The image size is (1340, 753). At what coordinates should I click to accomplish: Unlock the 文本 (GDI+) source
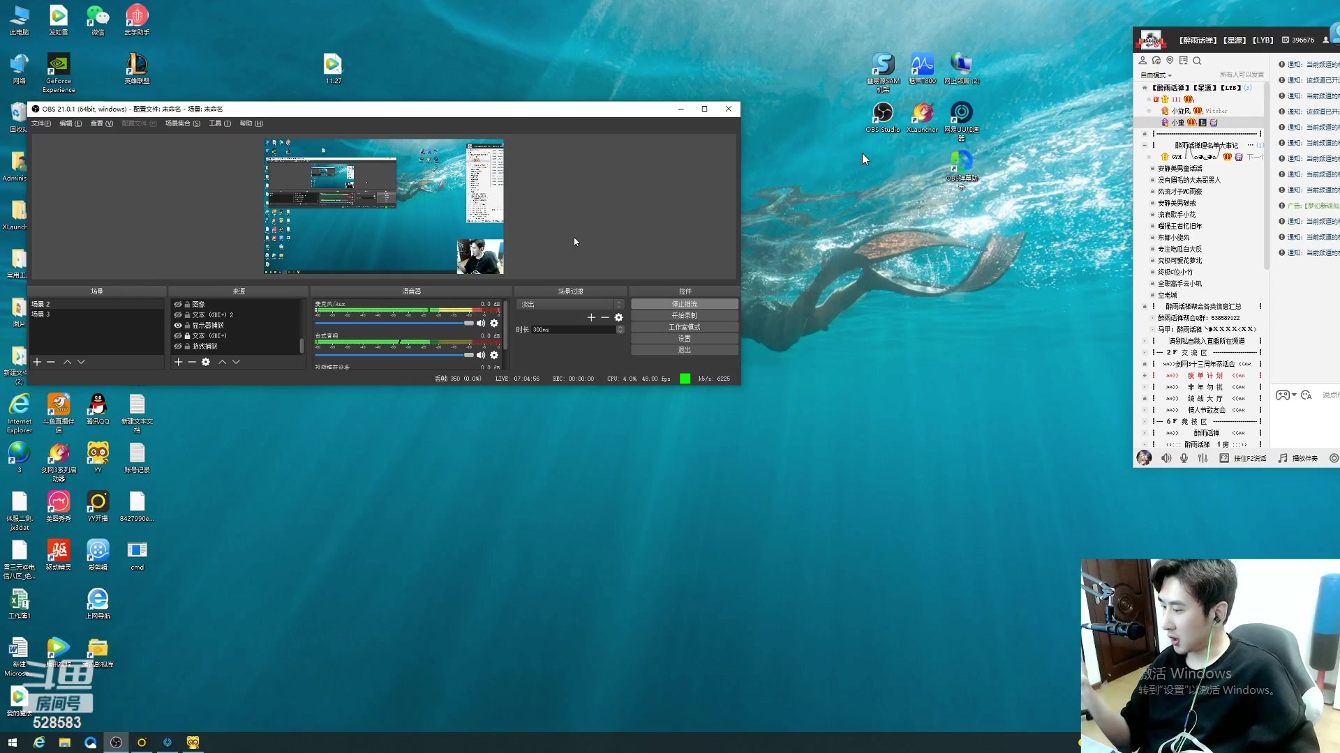(187, 336)
